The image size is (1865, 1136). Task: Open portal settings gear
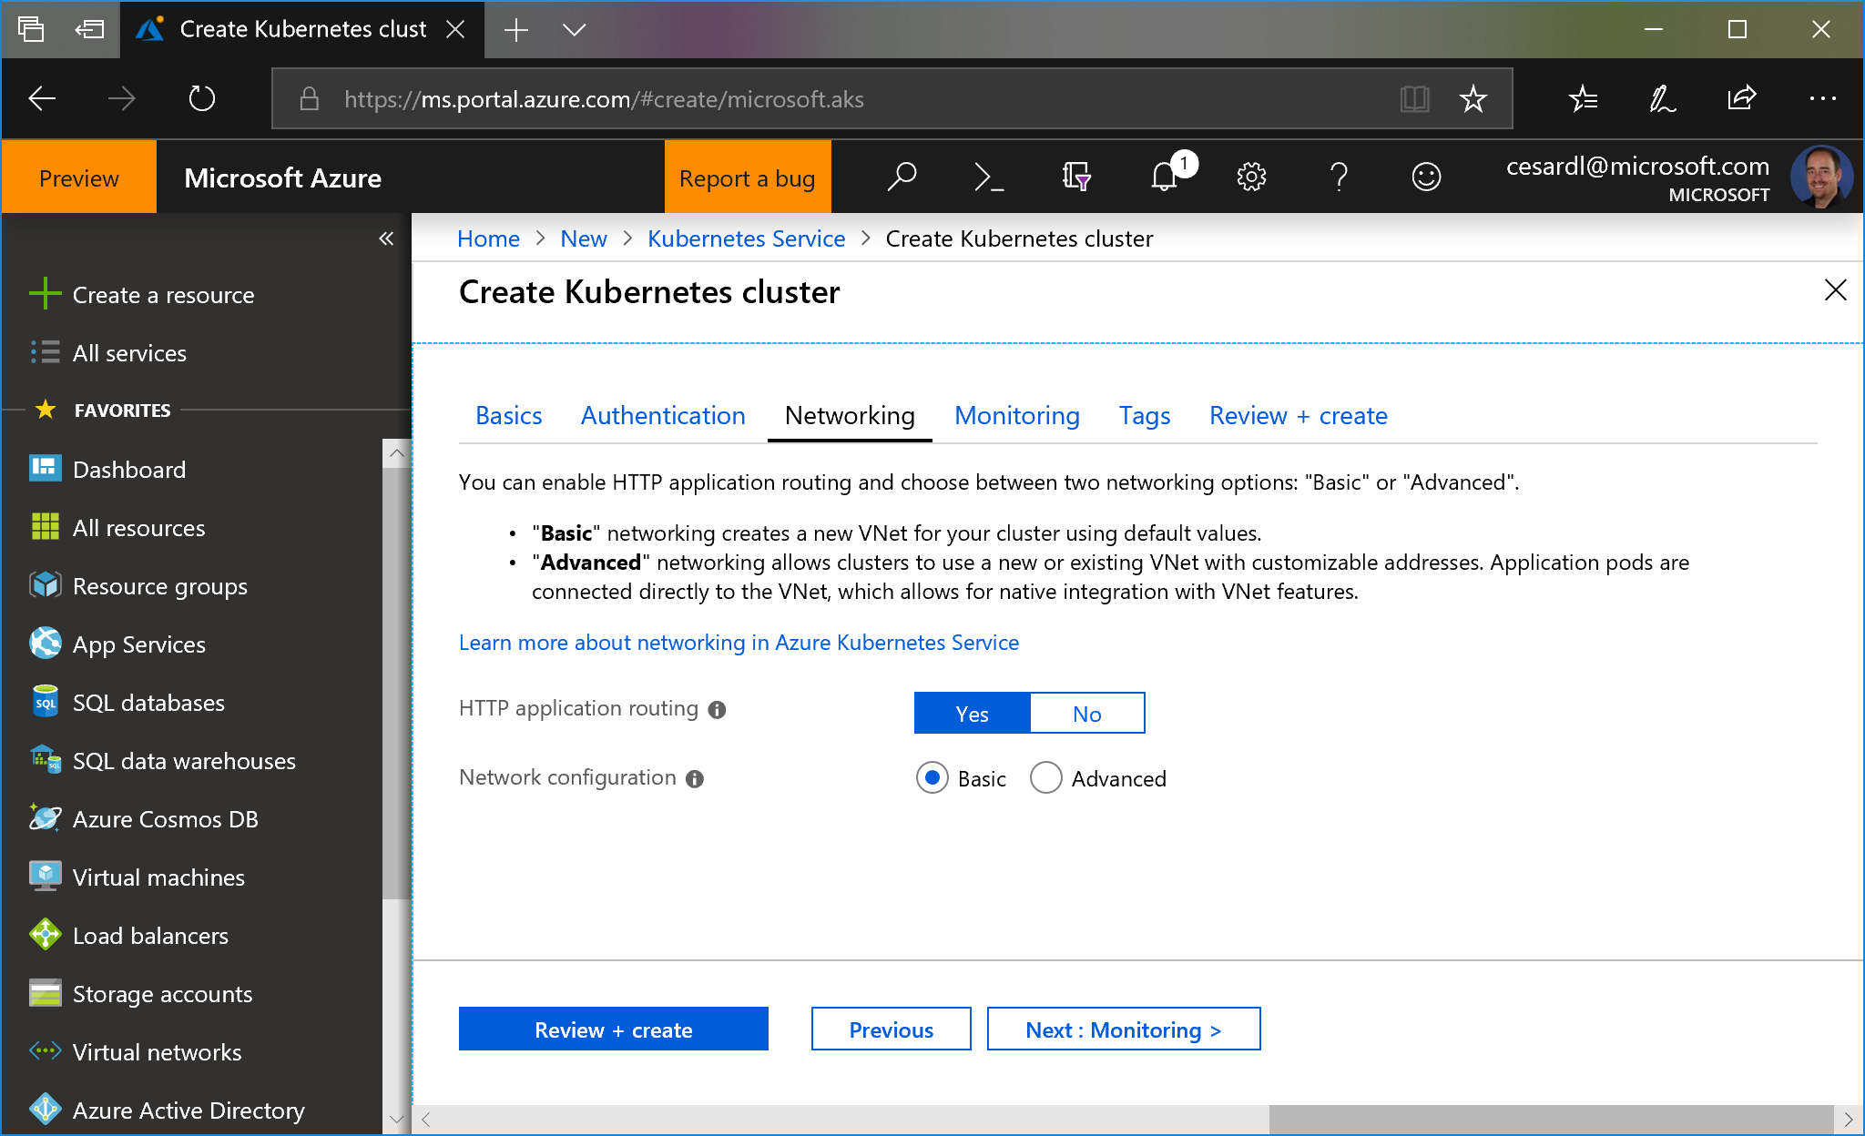(1251, 177)
